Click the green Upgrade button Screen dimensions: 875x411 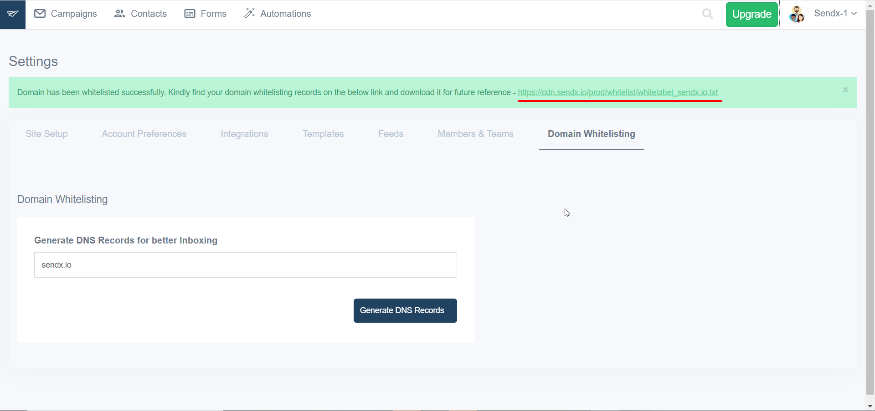[751, 15]
